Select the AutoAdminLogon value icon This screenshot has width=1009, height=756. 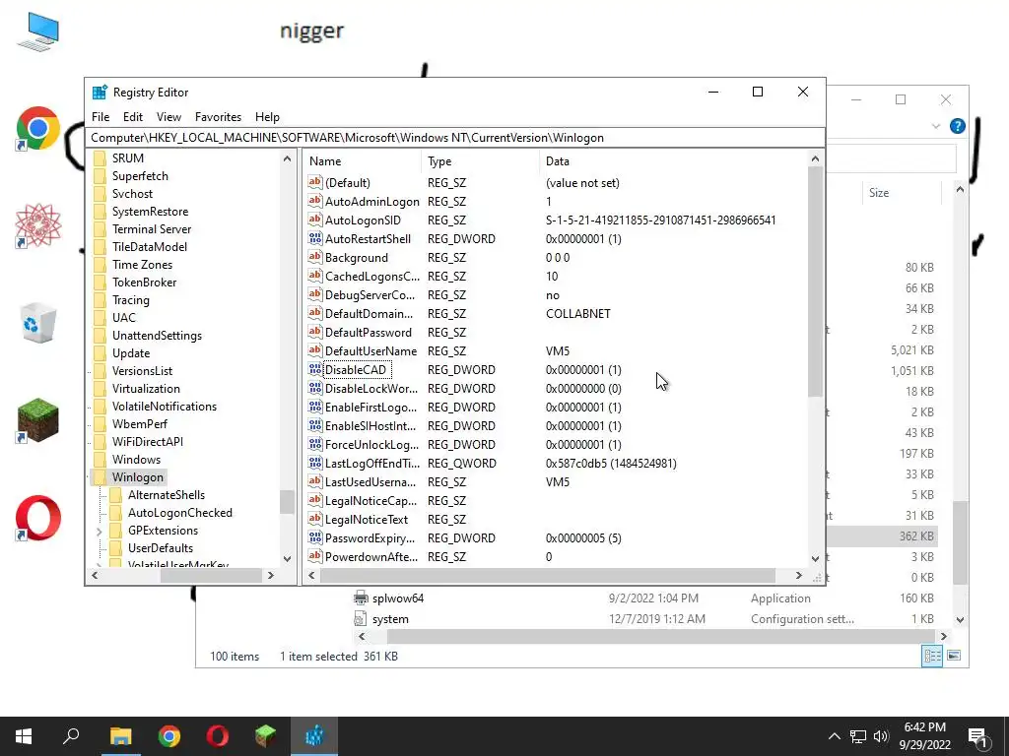[314, 201]
